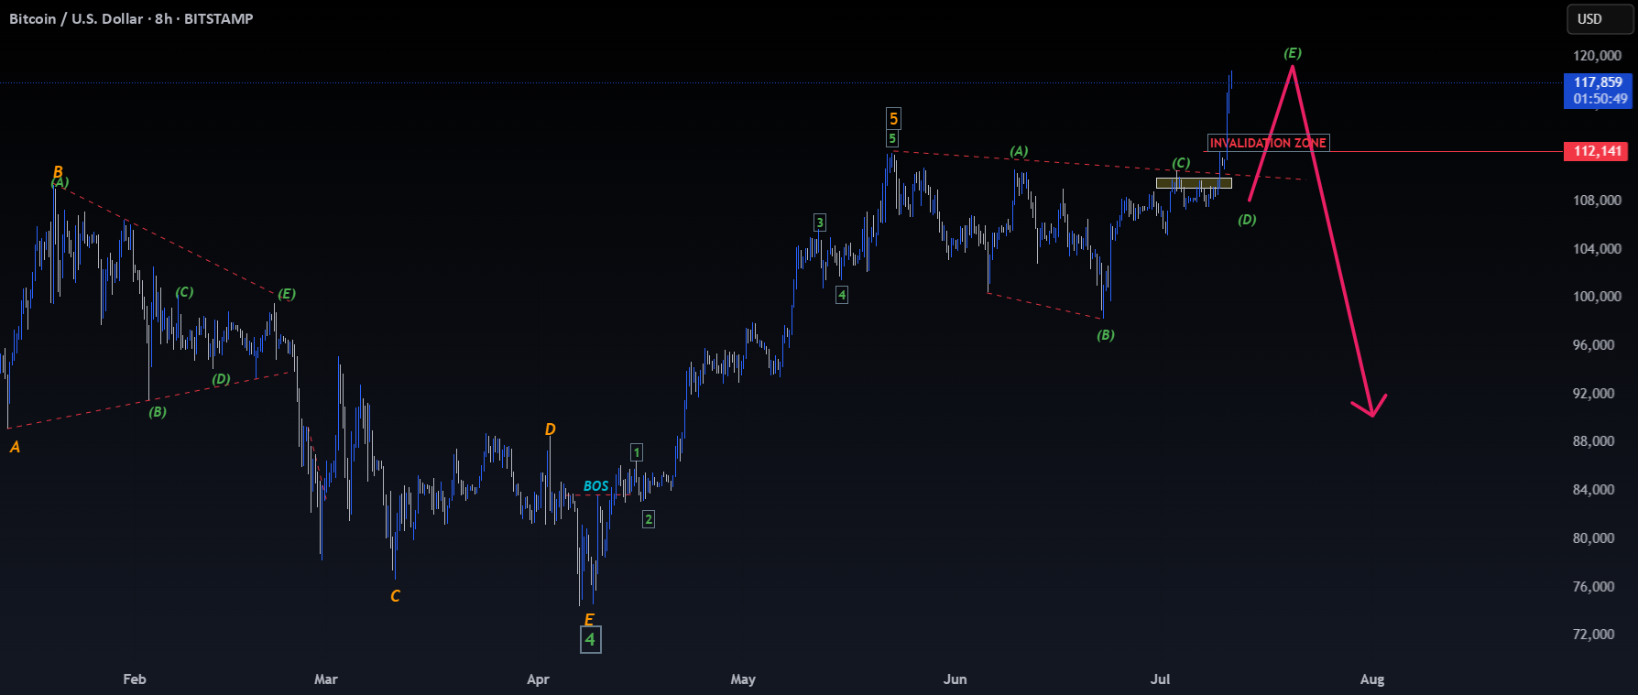Select the orange D wave label
The image size is (1638, 695).
tap(550, 429)
